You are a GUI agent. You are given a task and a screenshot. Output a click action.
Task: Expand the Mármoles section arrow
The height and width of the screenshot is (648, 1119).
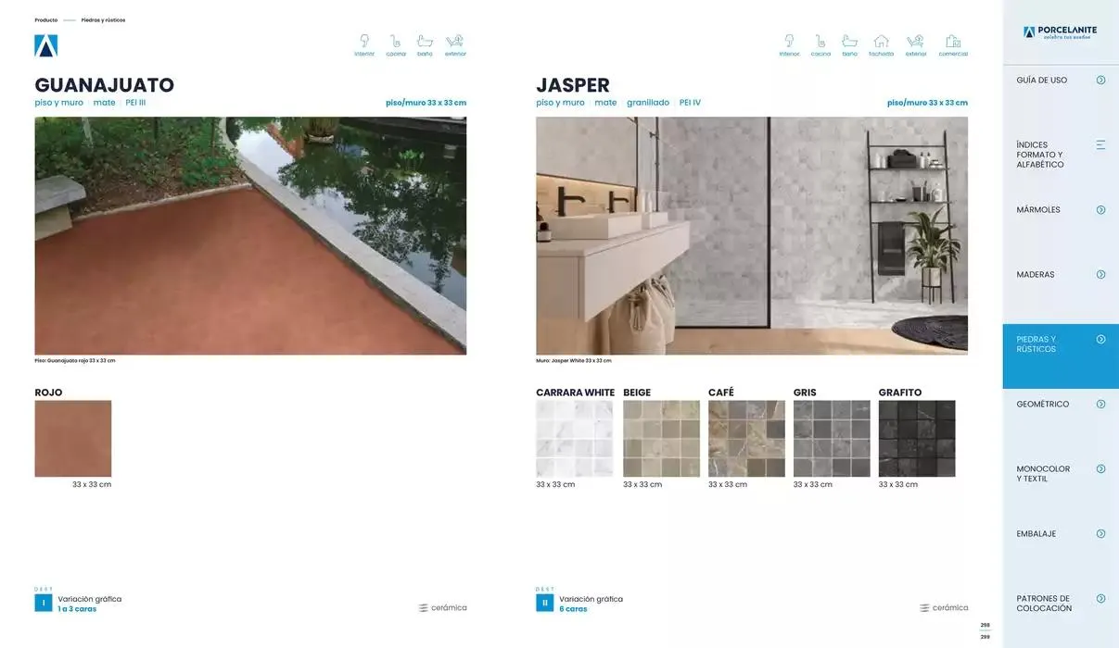click(x=1100, y=210)
